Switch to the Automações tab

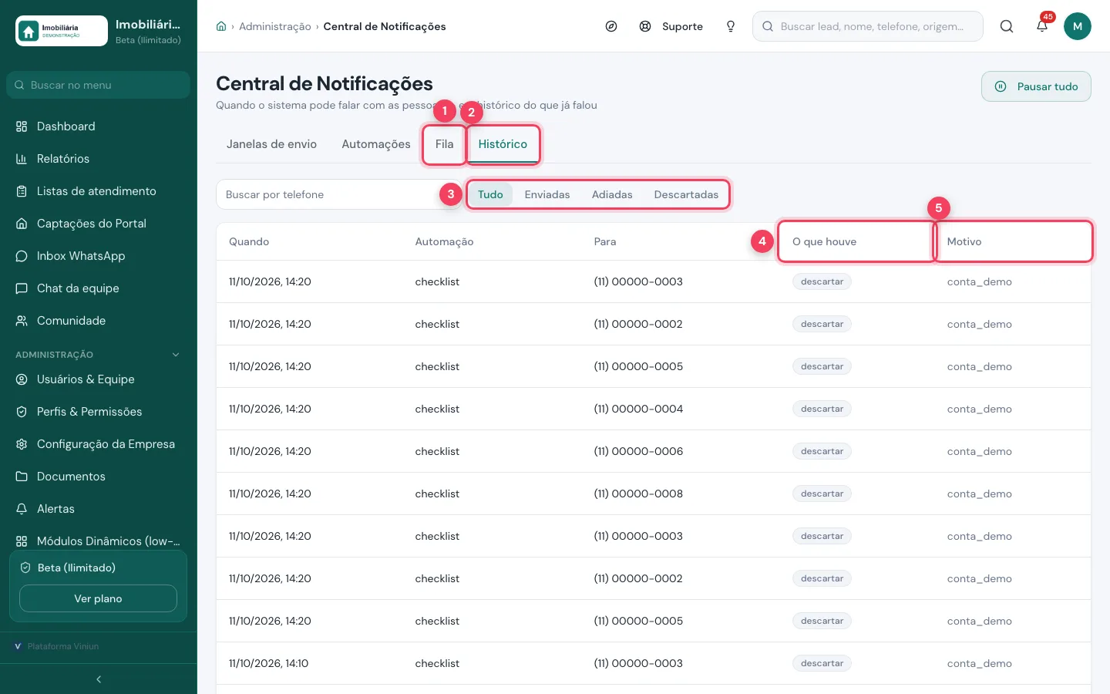(376, 144)
